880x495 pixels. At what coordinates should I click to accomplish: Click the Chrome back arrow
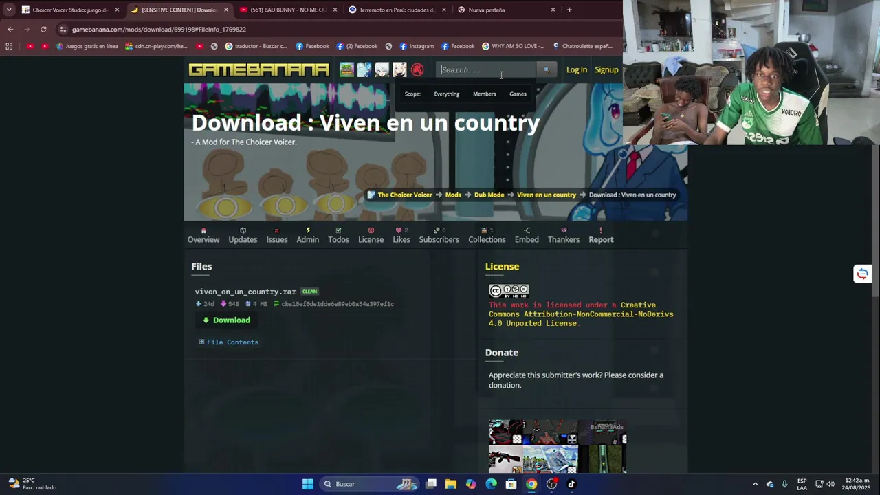[10, 29]
